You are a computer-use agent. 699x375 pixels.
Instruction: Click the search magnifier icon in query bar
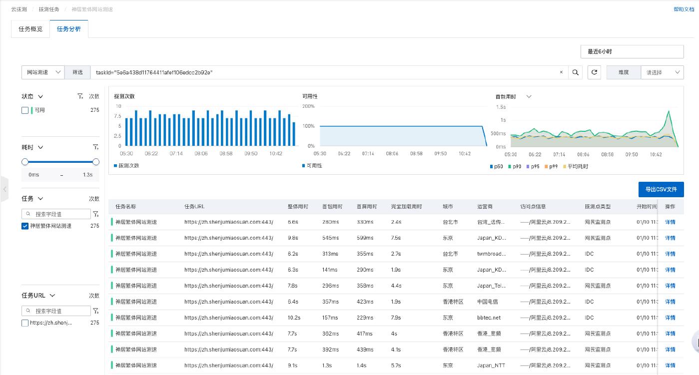click(x=576, y=72)
